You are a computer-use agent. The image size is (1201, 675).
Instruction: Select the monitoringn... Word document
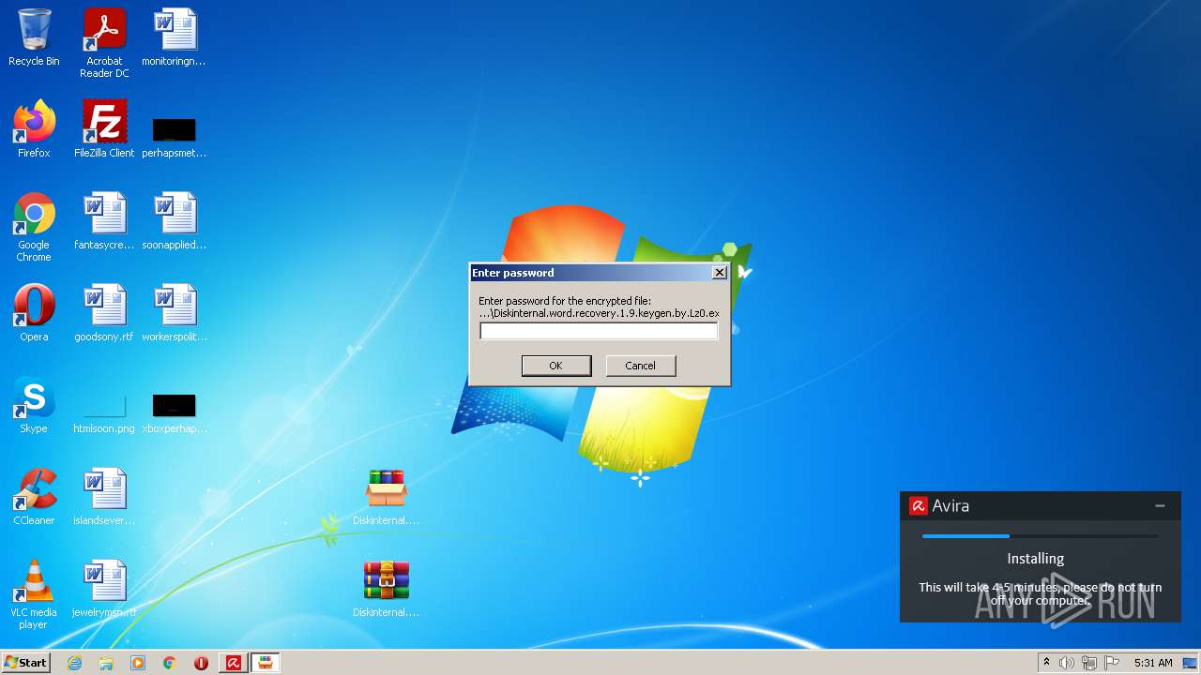[x=175, y=37]
